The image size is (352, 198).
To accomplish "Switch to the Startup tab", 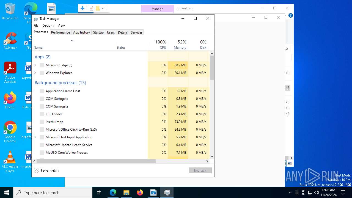I will (98, 32).
